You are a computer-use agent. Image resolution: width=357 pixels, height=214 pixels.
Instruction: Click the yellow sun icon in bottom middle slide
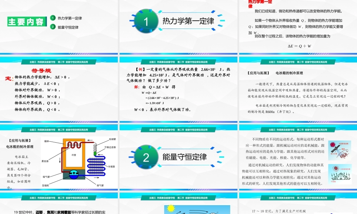tap(171, 208)
